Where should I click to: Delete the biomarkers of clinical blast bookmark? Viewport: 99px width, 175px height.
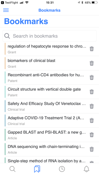tap(92, 63)
